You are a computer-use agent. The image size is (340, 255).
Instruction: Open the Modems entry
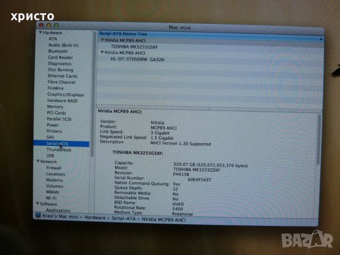[54, 180]
